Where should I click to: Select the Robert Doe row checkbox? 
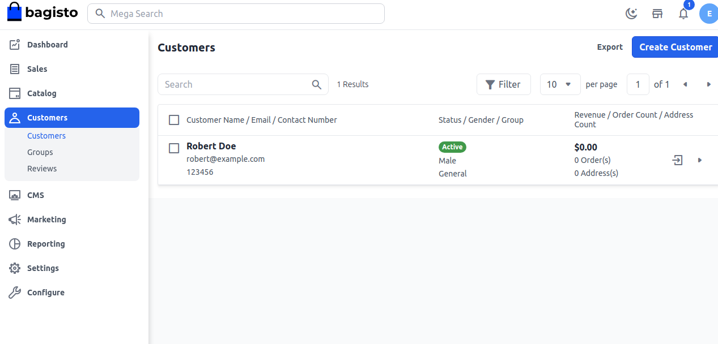[175, 148]
